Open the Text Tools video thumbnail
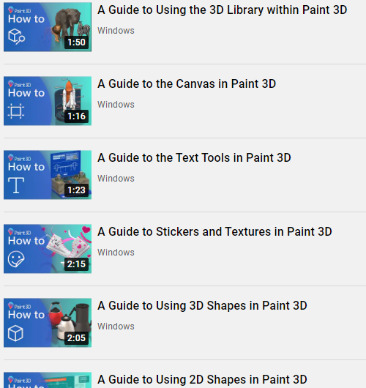Image resolution: width=366 pixels, height=388 pixels. 48,175
